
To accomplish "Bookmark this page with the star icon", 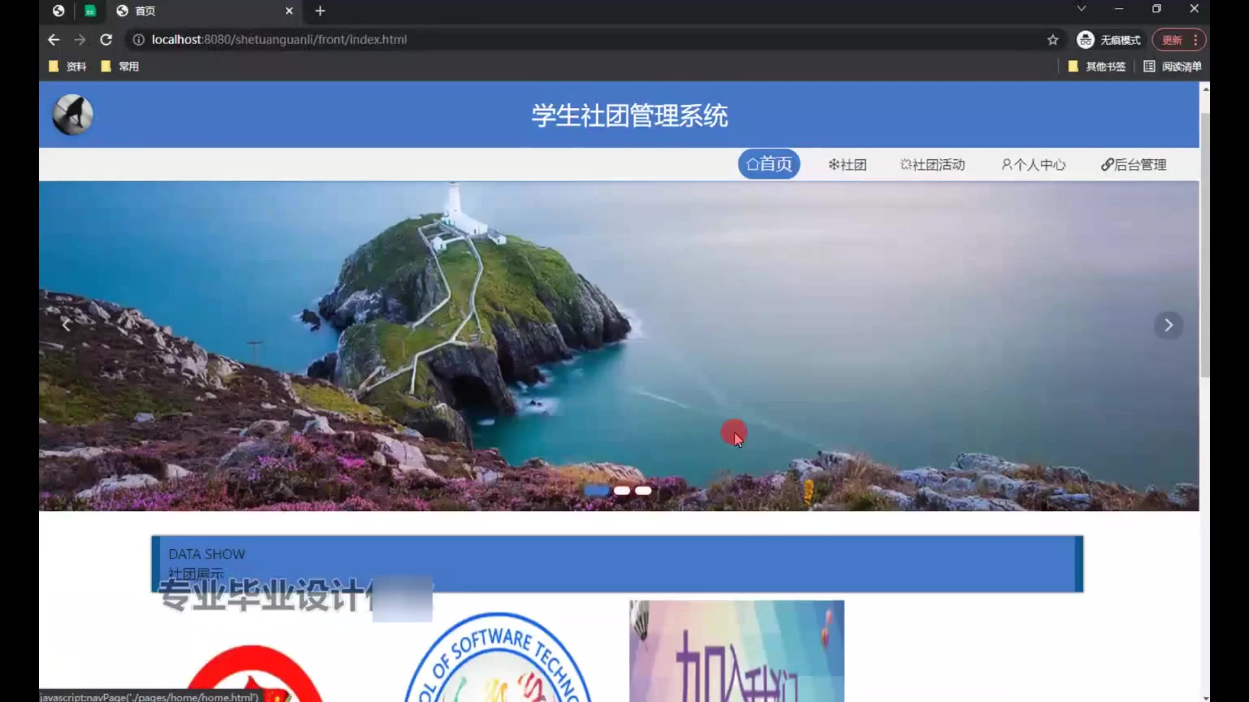I will 1053,40.
